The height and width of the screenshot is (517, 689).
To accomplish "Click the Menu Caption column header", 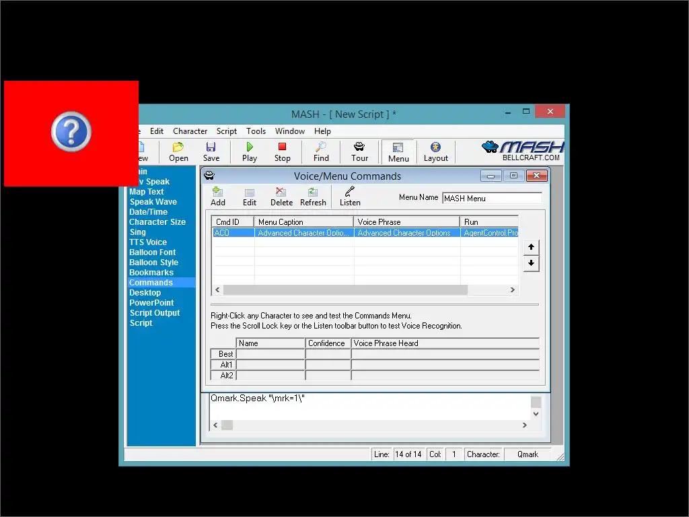I will click(304, 222).
